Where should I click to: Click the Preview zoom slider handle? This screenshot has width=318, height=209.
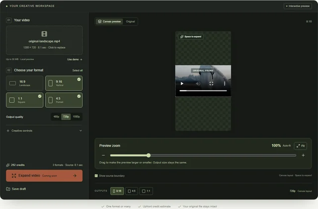[149, 155]
